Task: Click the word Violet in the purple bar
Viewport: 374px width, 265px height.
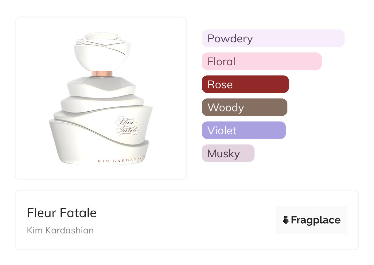Action: 222,130
